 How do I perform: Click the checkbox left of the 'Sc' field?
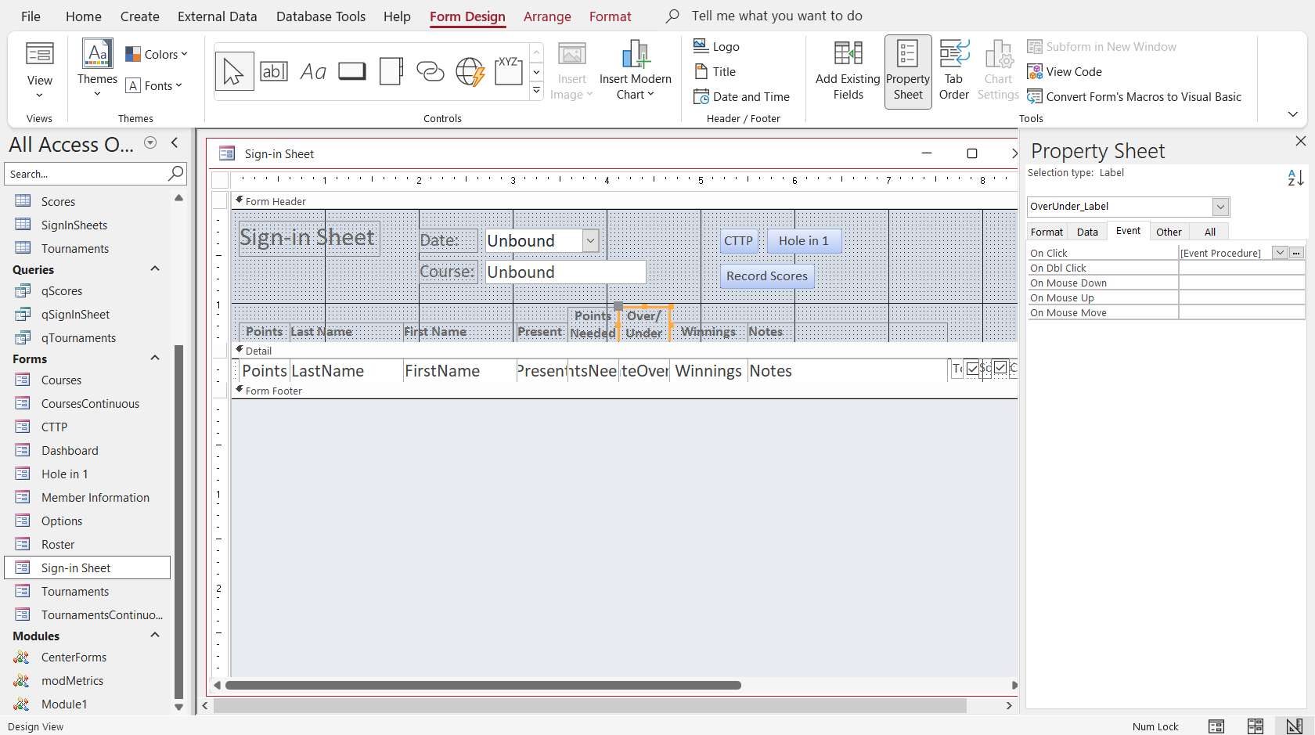(972, 369)
